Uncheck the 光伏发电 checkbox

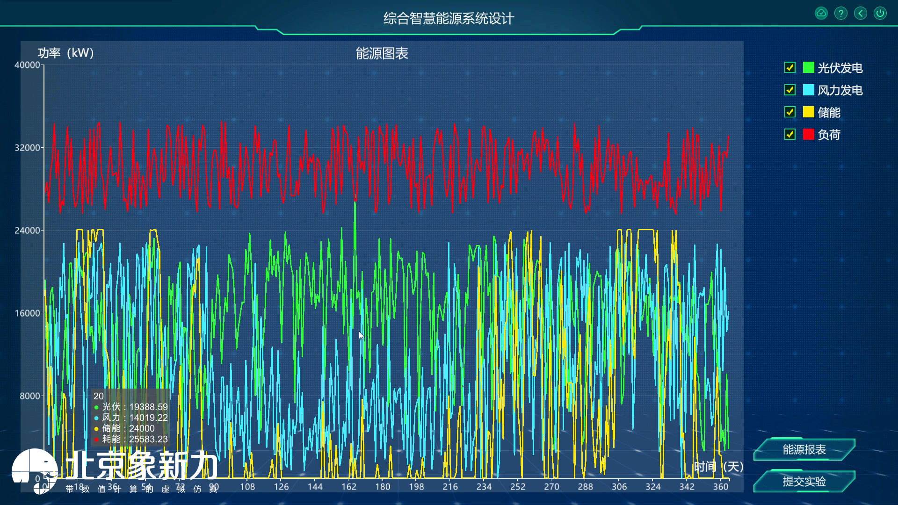pyautogui.click(x=790, y=67)
